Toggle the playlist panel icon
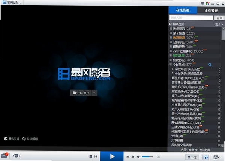Image resolution: width=225 pixels, height=161 pixels. coord(205,157)
